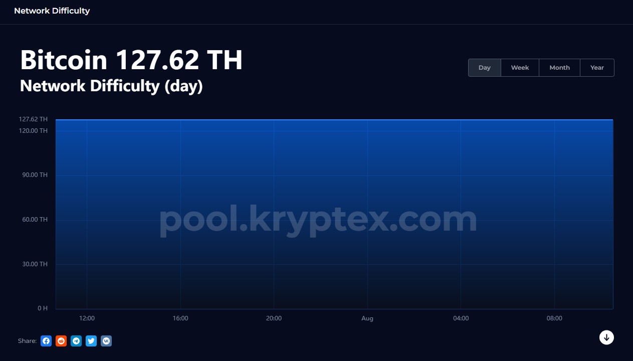Click the round down-arrow button
This screenshot has height=361, width=633.
pos(606,337)
